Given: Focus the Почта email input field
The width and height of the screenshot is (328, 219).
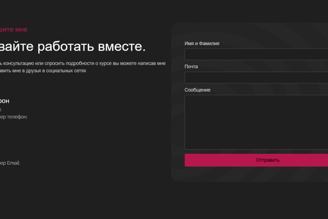Looking at the screenshot, I should pyautogui.click(x=256, y=78).
